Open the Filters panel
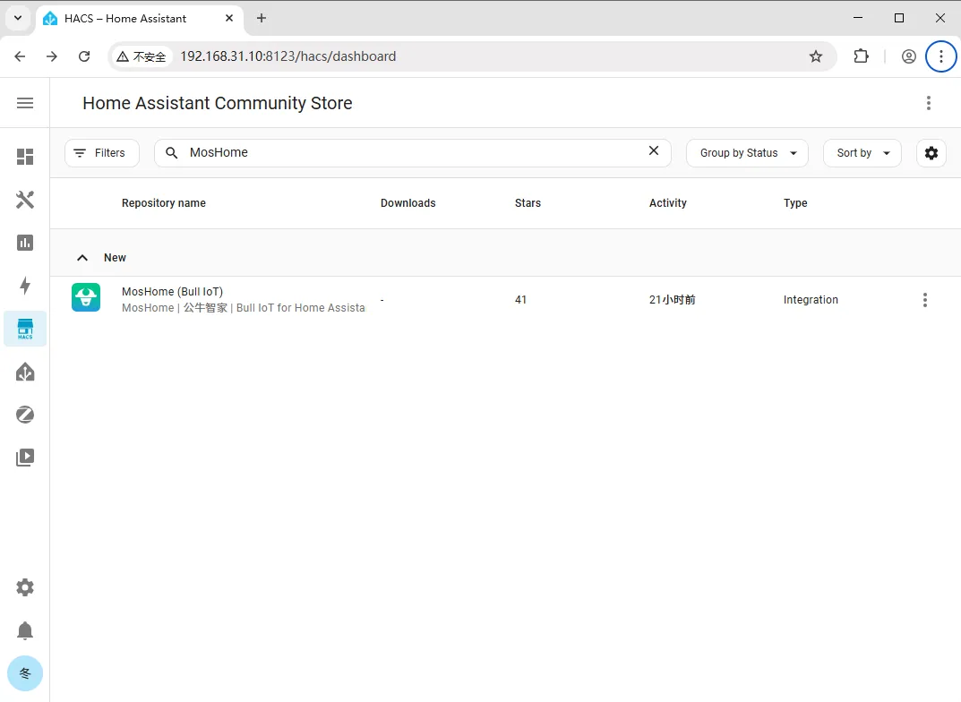Image resolution: width=961 pixels, height=702 pixels. (x=102, y=153)
